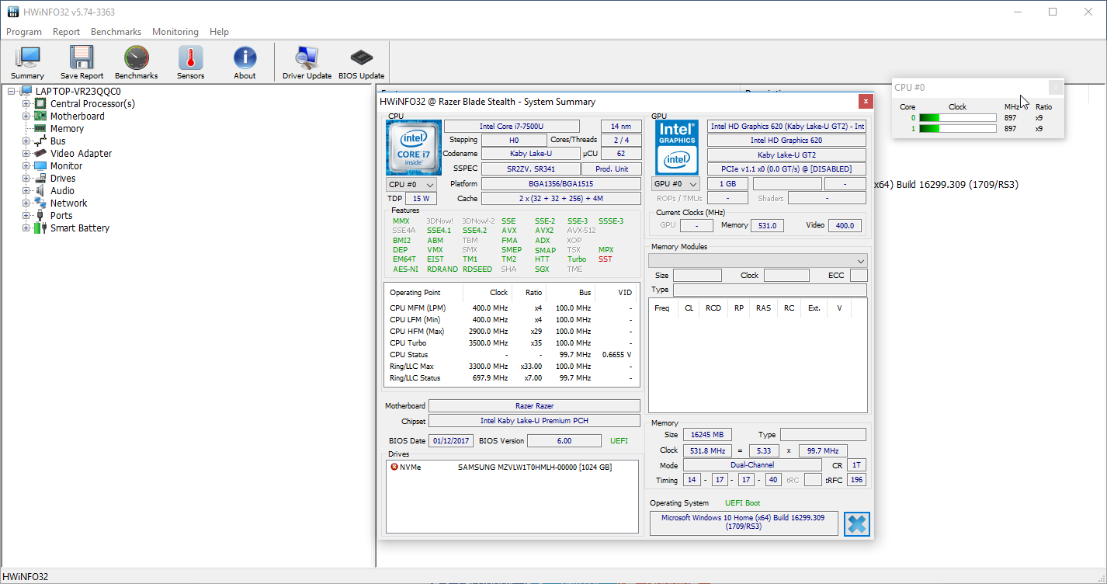Click the Core 0 clock usage bar
The width and height of the screenshot is (1107, 584).
click(957, 118)
